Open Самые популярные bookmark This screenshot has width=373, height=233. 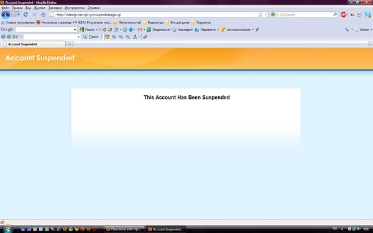pyautogui.click(x=18, y=22)
